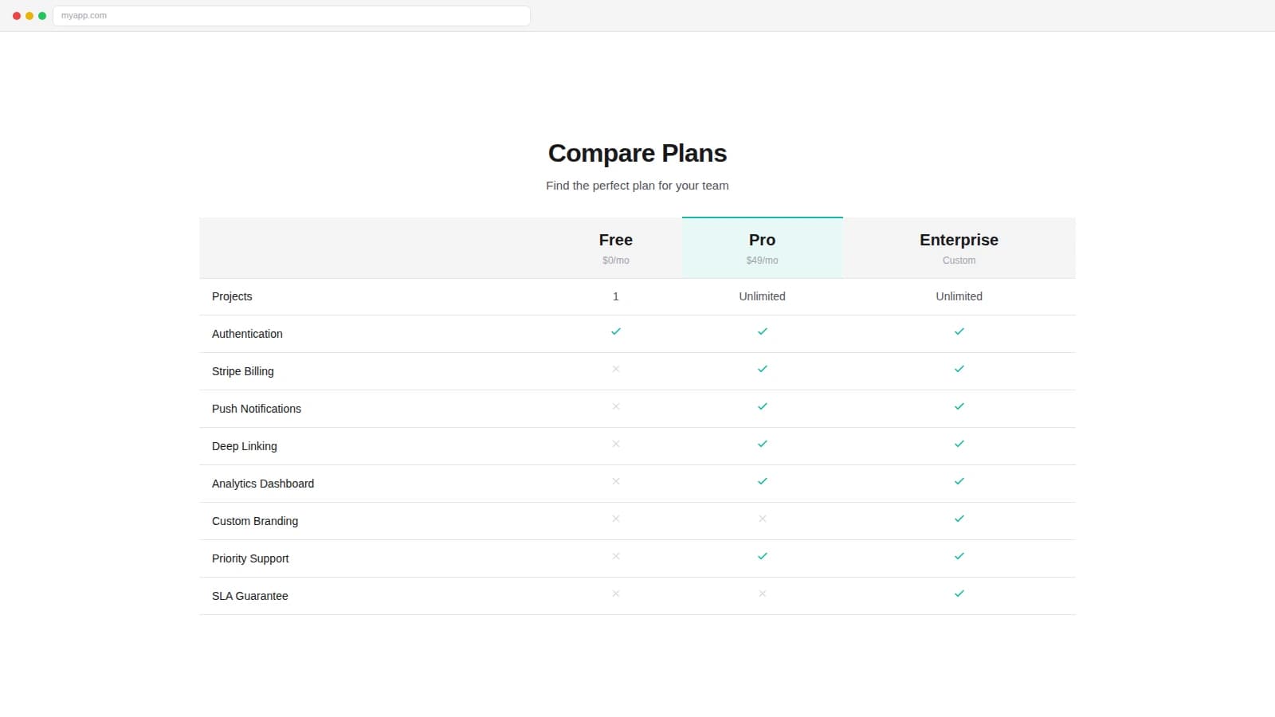Click the Priority Support checkmark under Pro
This screenshot has height=717, width=1275.
point(763,556)
